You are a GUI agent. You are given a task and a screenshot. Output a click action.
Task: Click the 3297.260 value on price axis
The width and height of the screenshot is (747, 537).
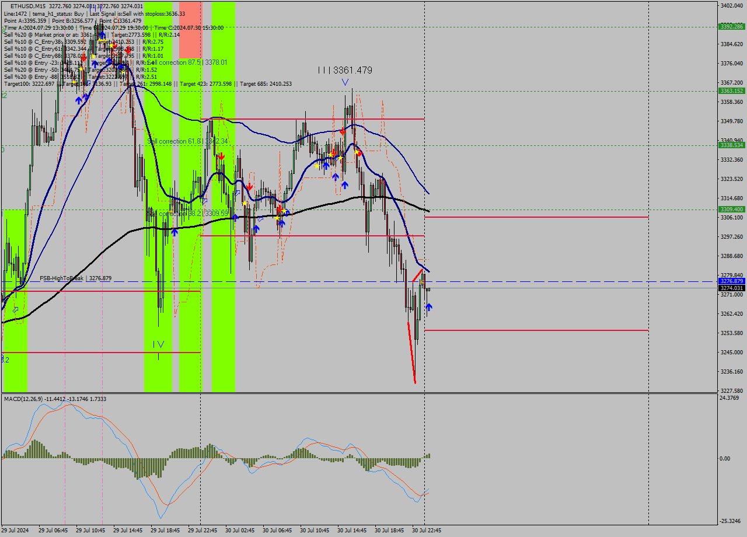click(732, 236)
